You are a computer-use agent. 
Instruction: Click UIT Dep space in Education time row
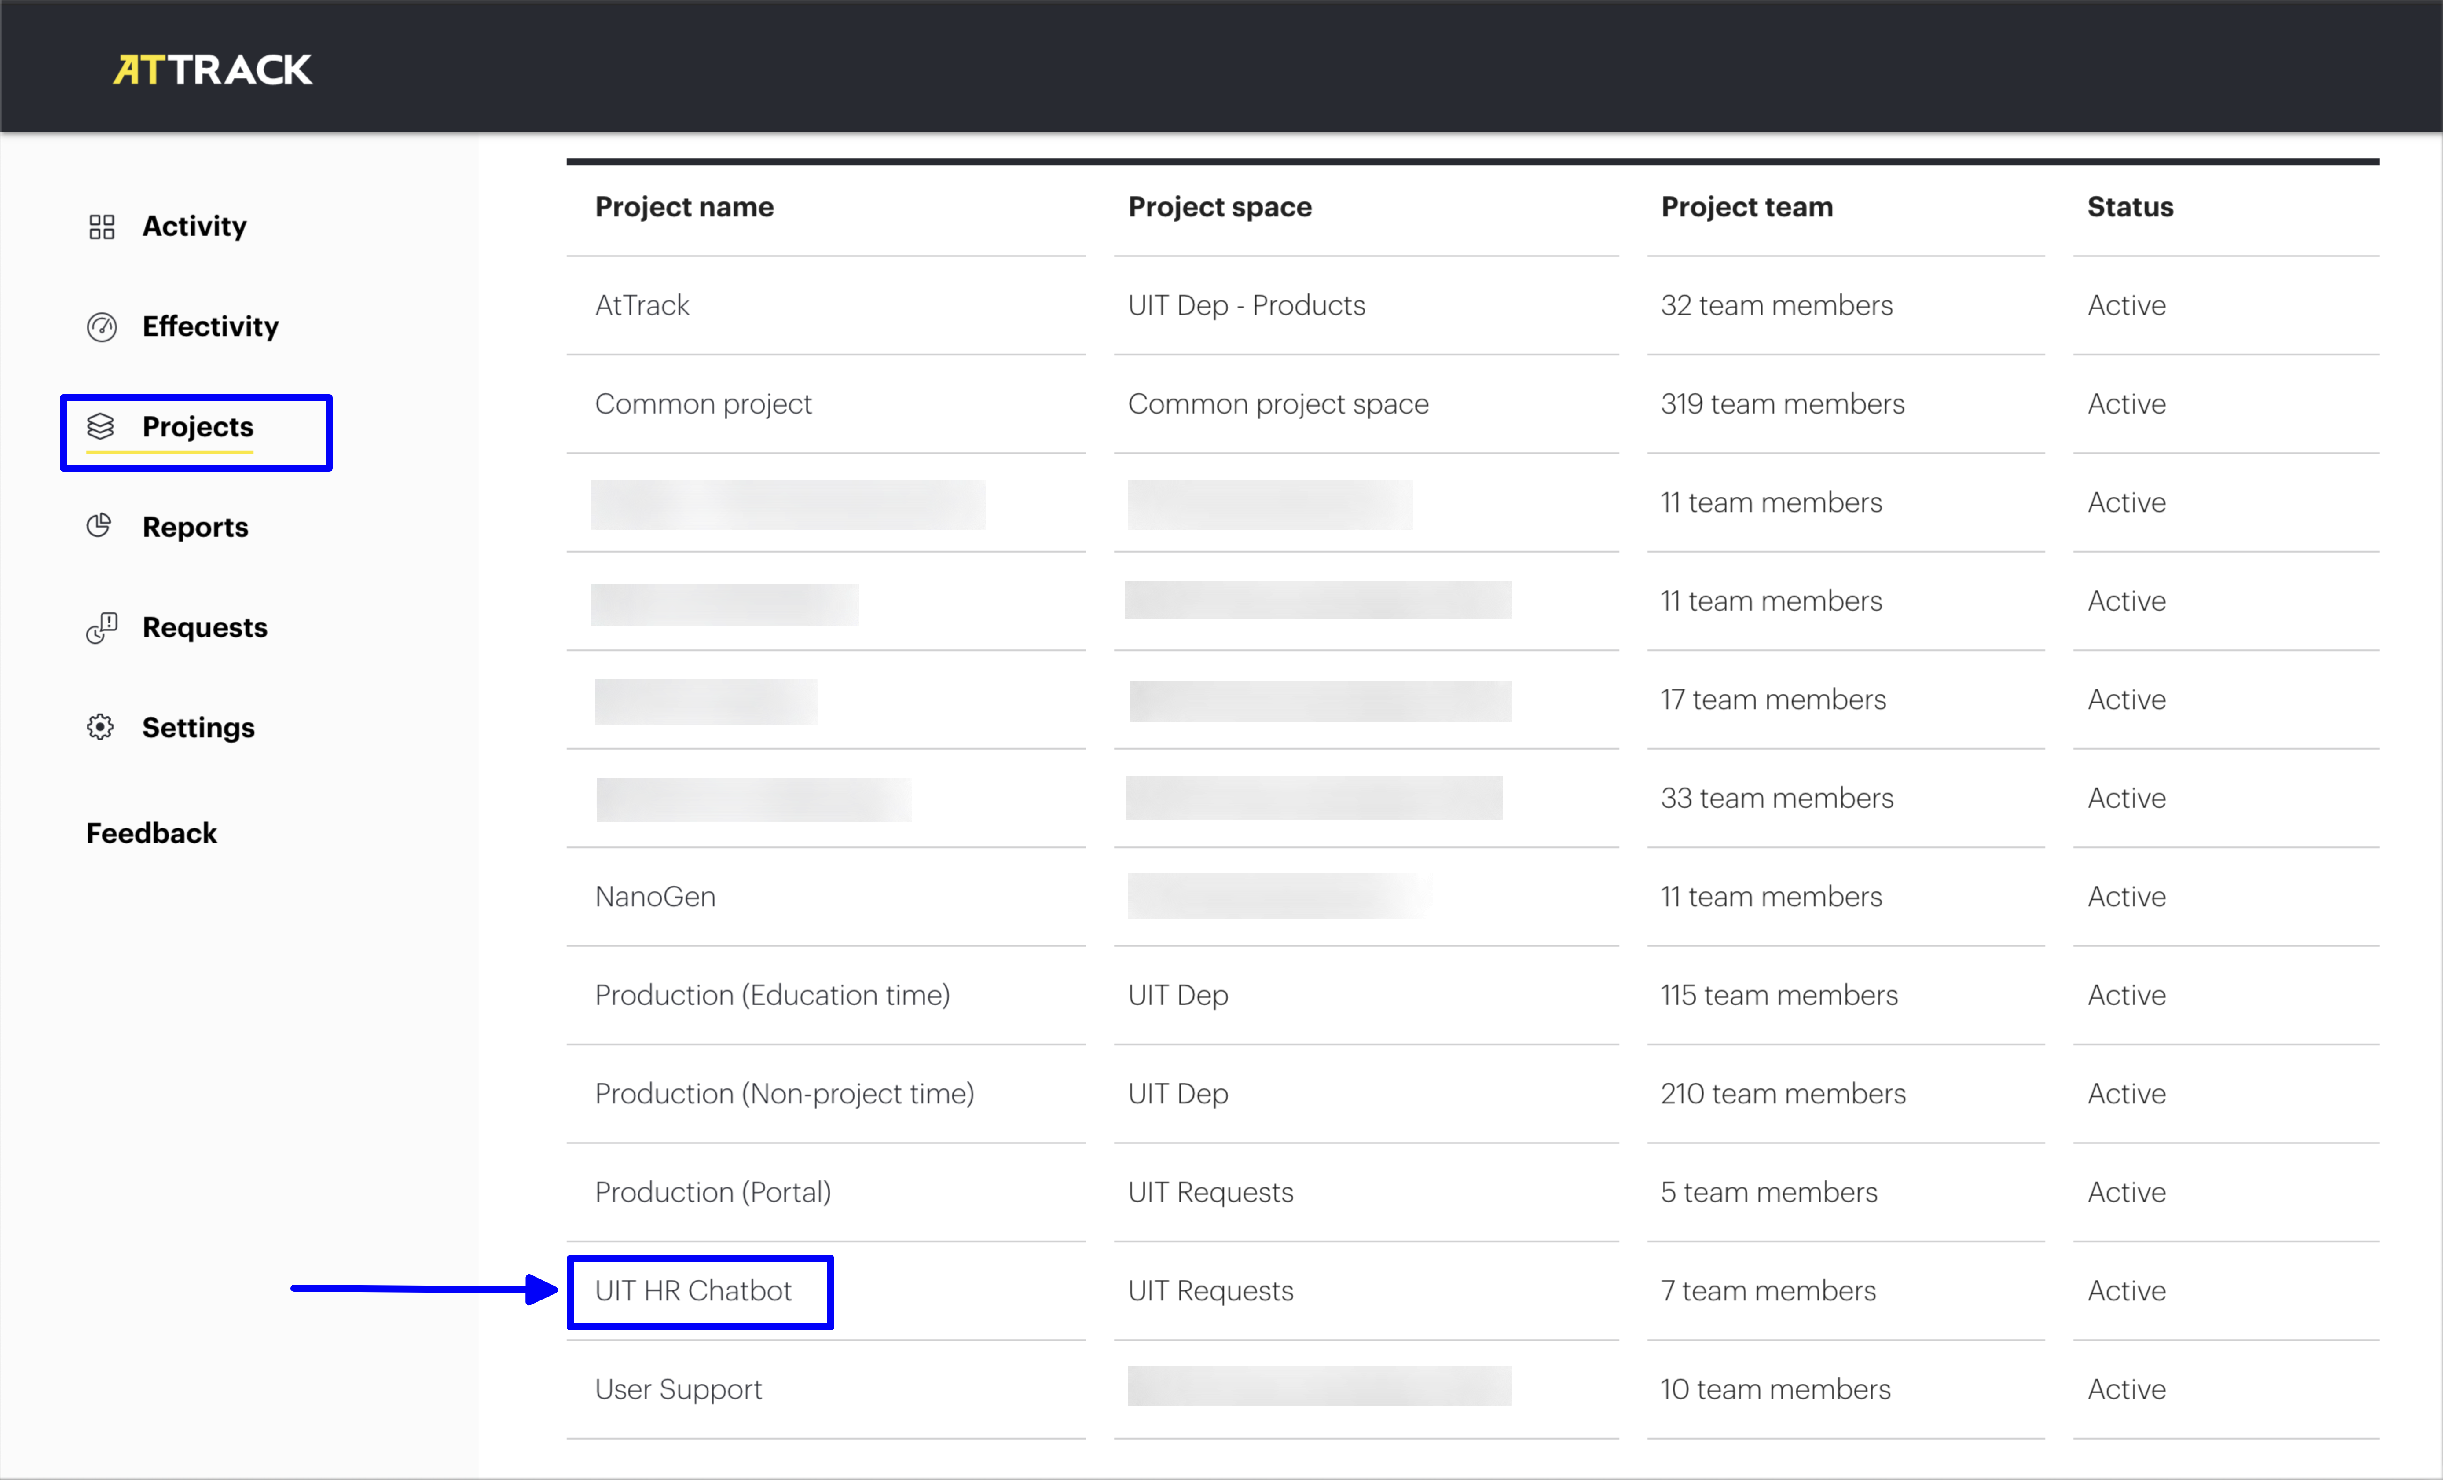(x=1178, y=995)
